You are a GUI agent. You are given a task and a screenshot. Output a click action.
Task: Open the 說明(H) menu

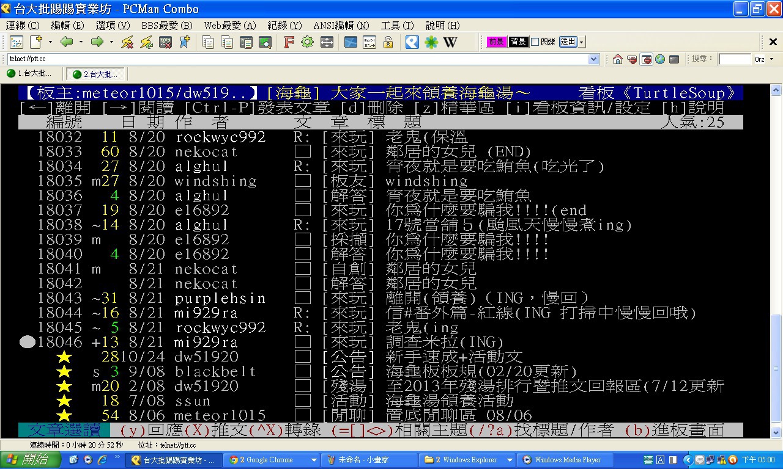click(442, 26)
